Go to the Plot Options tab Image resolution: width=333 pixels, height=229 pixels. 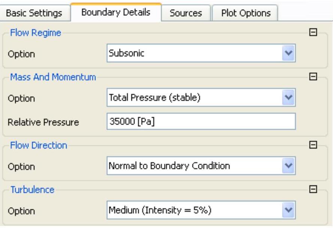click(x=246, y=13)
